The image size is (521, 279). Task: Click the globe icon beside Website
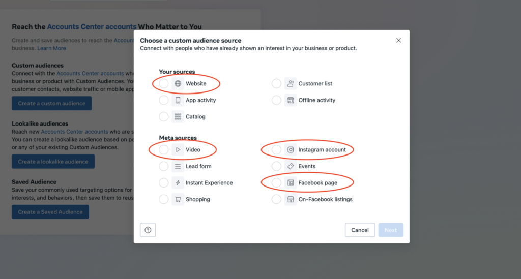[178, 84]
